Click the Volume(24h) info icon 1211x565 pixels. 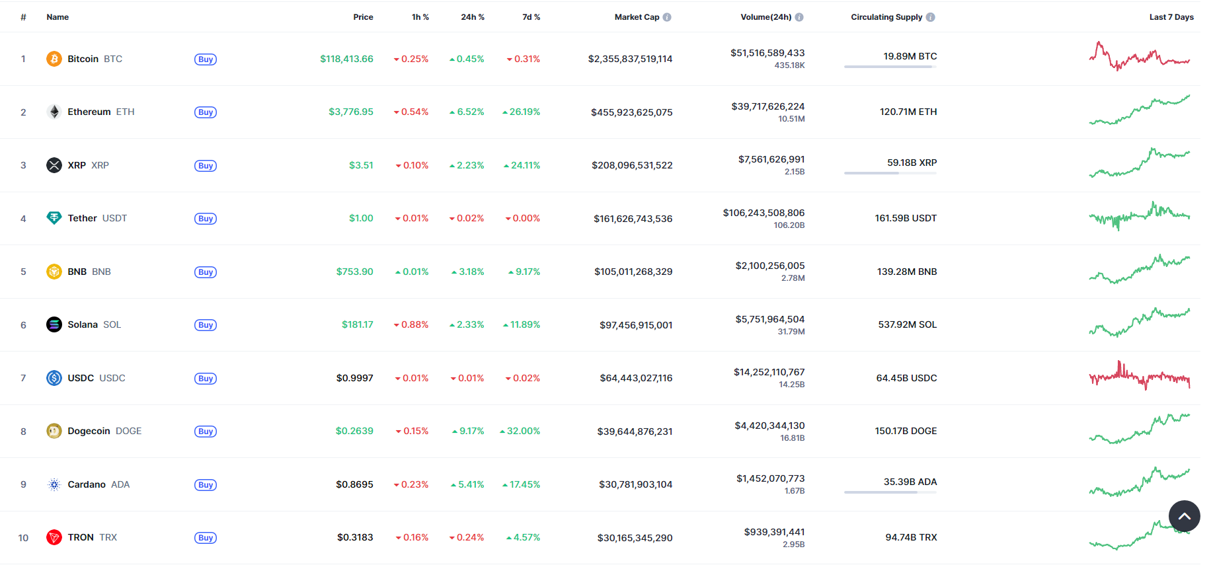pyautogui.click(x=799, y=17)
